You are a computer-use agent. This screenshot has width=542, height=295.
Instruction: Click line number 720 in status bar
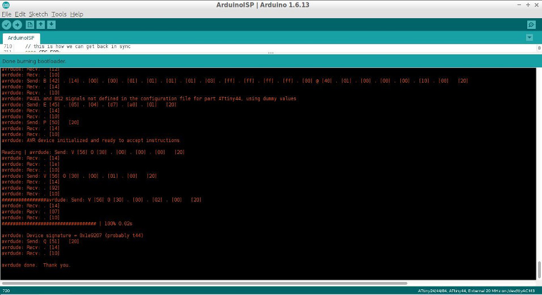pos(6,291)
